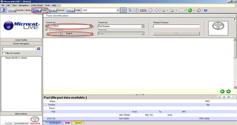The image size is (237, 125).
Task: Click the blue go arrow beside section field
Action: 38,48
